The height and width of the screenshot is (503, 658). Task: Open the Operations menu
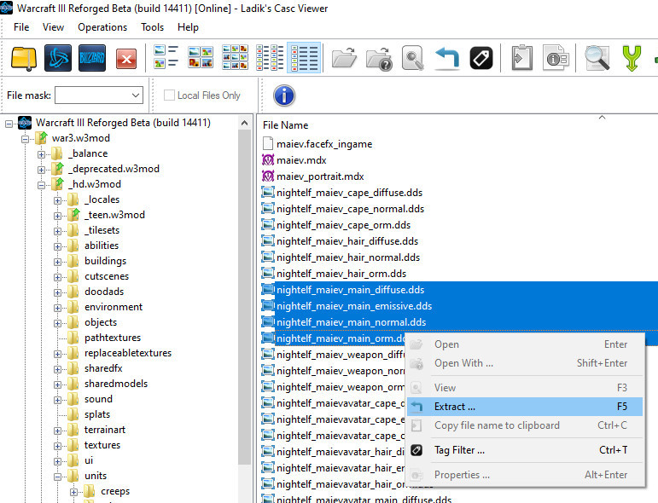click(102, 27)
